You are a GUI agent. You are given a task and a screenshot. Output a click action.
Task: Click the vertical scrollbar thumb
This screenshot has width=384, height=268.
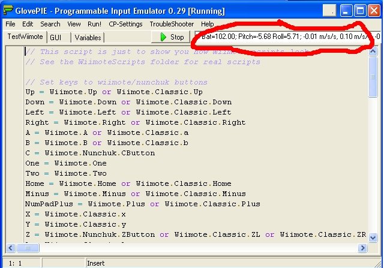tap(373, 77)
